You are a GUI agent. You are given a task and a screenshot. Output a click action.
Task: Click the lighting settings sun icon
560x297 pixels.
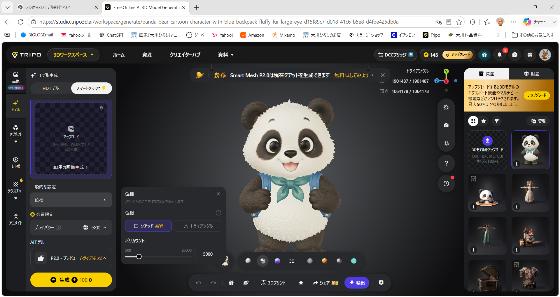tap(446, 107)
